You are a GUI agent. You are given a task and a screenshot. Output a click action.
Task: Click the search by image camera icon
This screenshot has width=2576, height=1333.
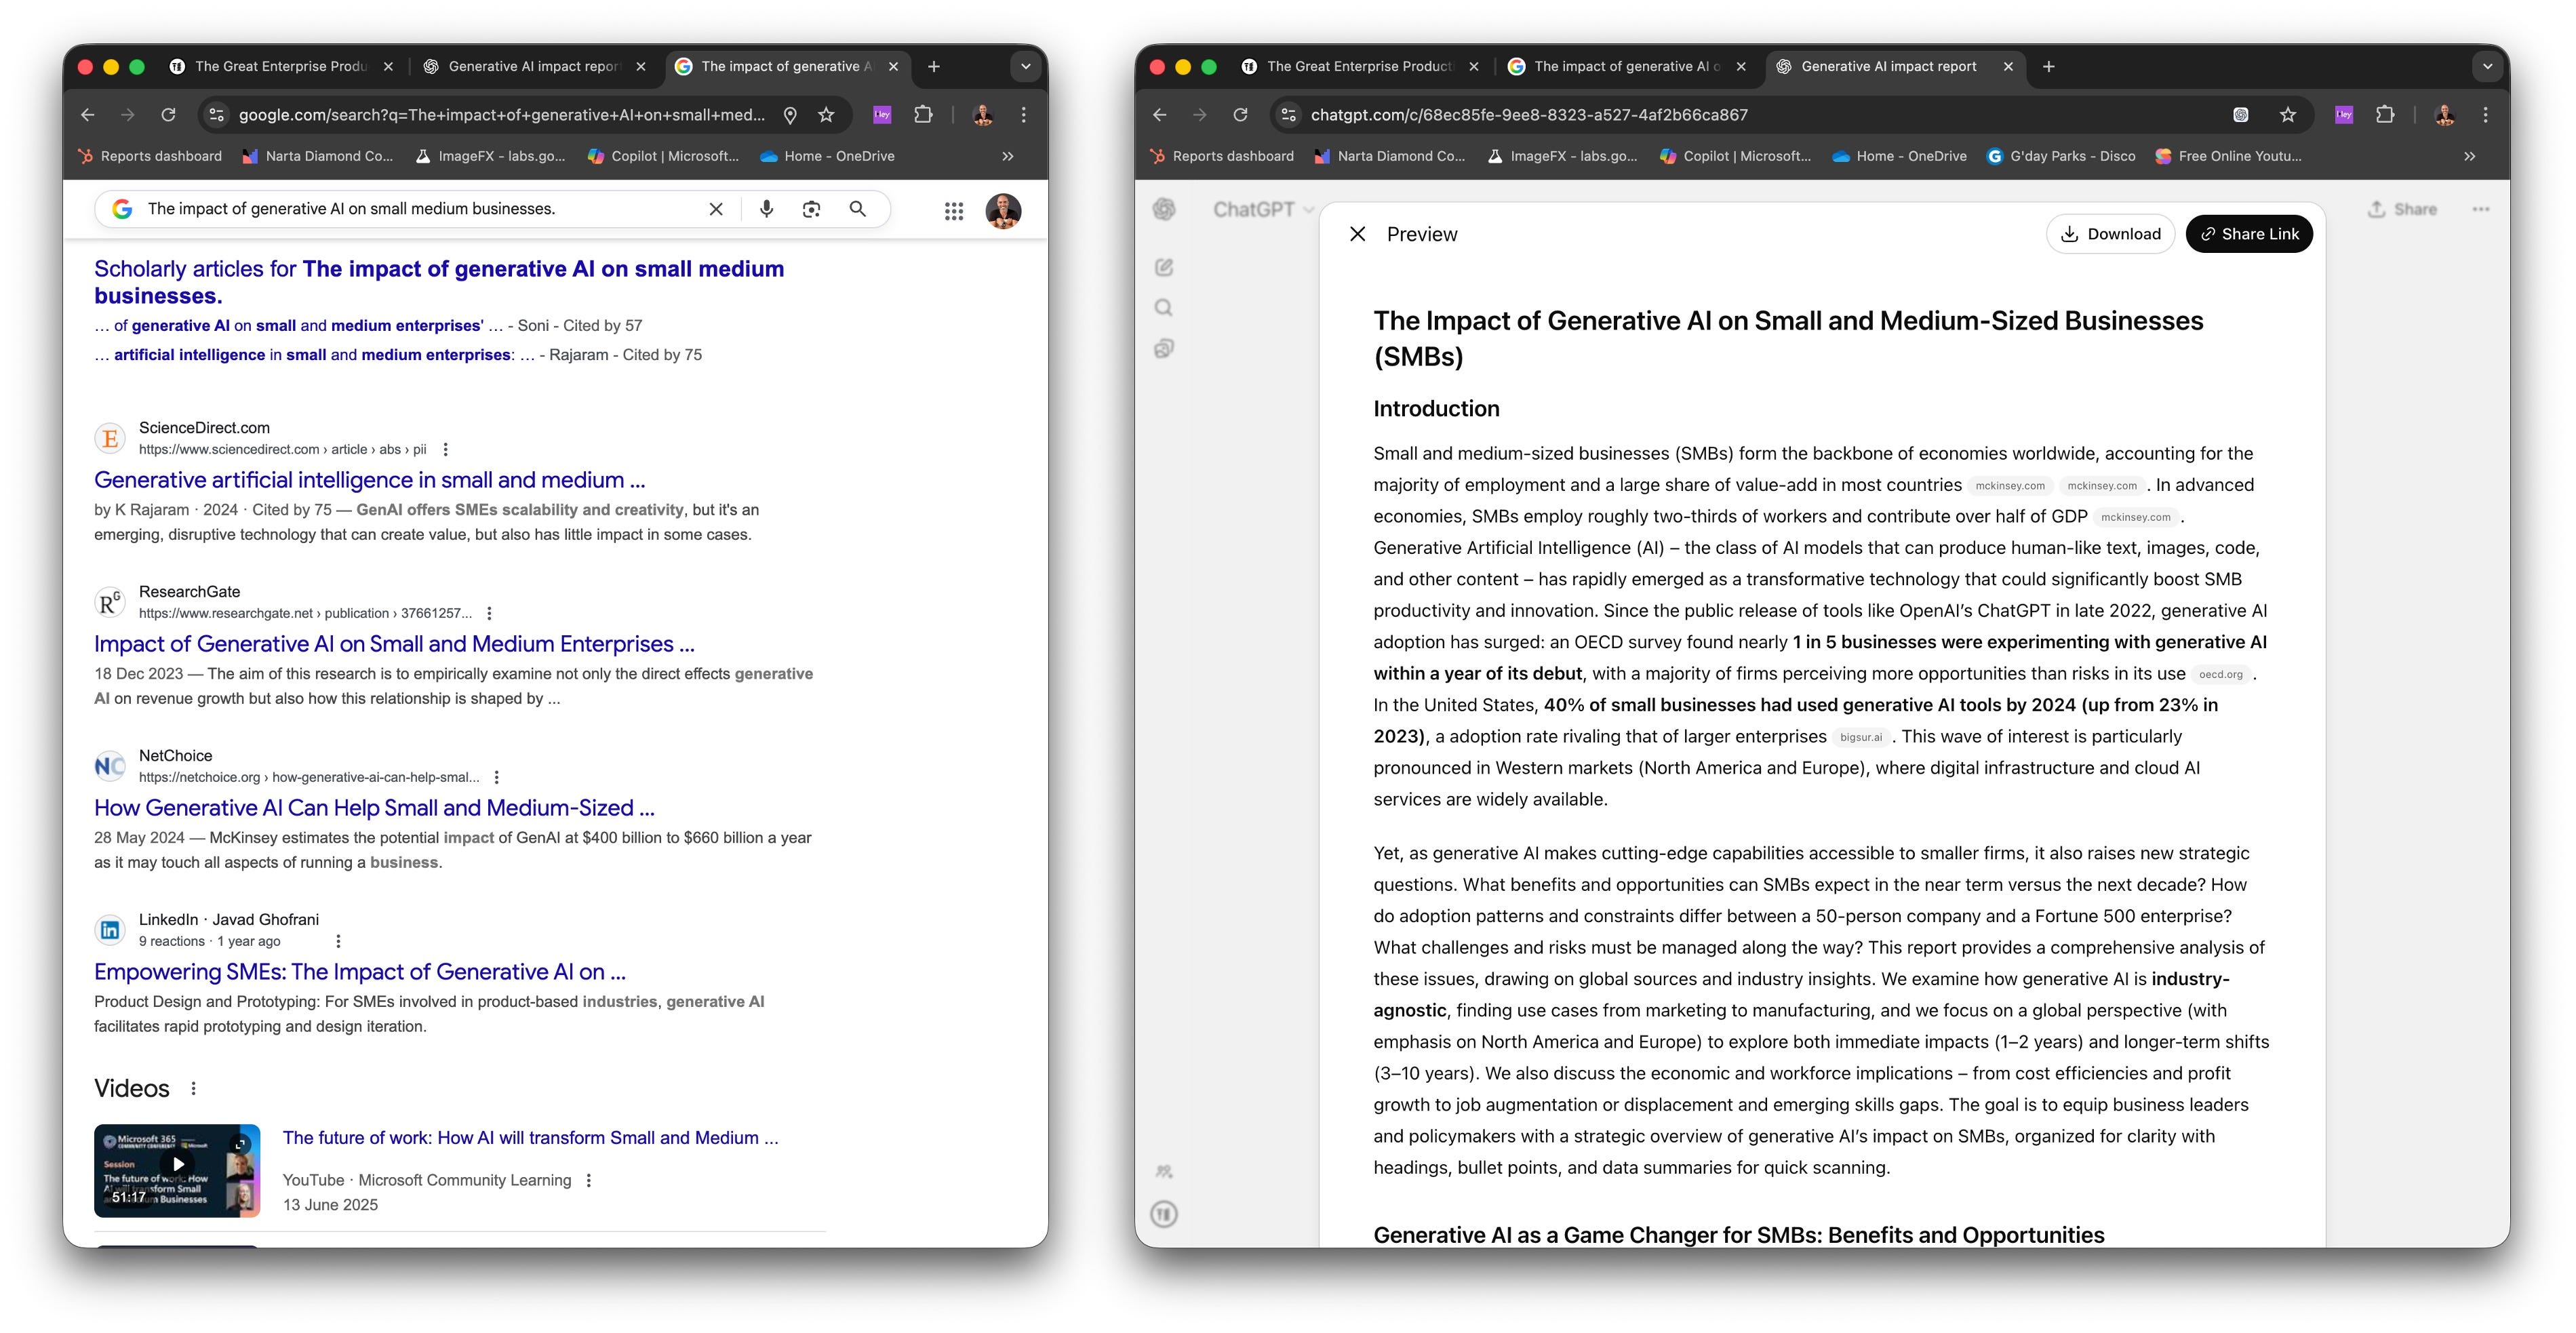pyautogui.click(x=811, y=209)
